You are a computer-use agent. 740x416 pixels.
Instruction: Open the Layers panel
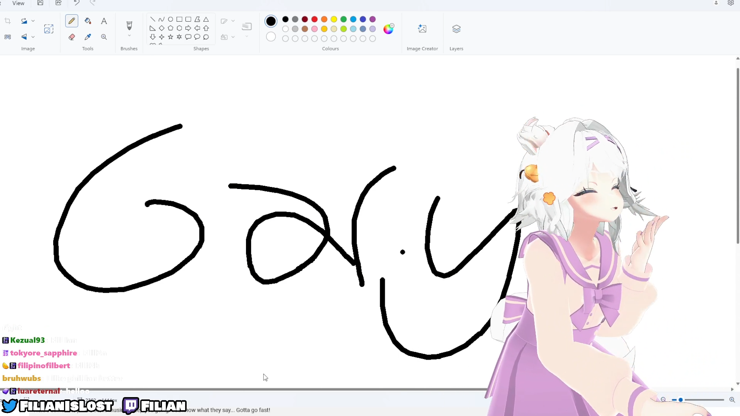point(456,29)
